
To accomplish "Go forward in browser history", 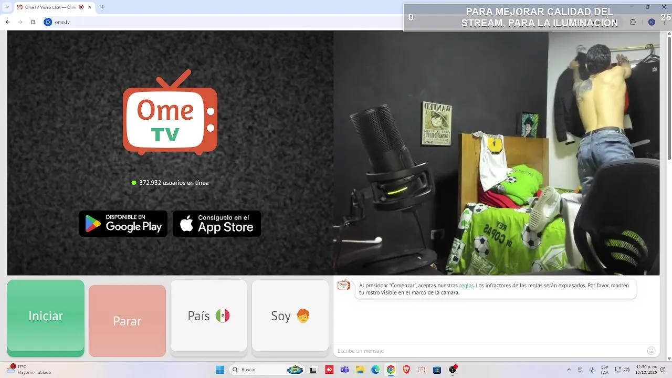I will pyautogui.click(x=20, y=22).
